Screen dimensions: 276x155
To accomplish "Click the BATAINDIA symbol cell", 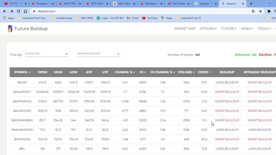I will pos(22,139).
